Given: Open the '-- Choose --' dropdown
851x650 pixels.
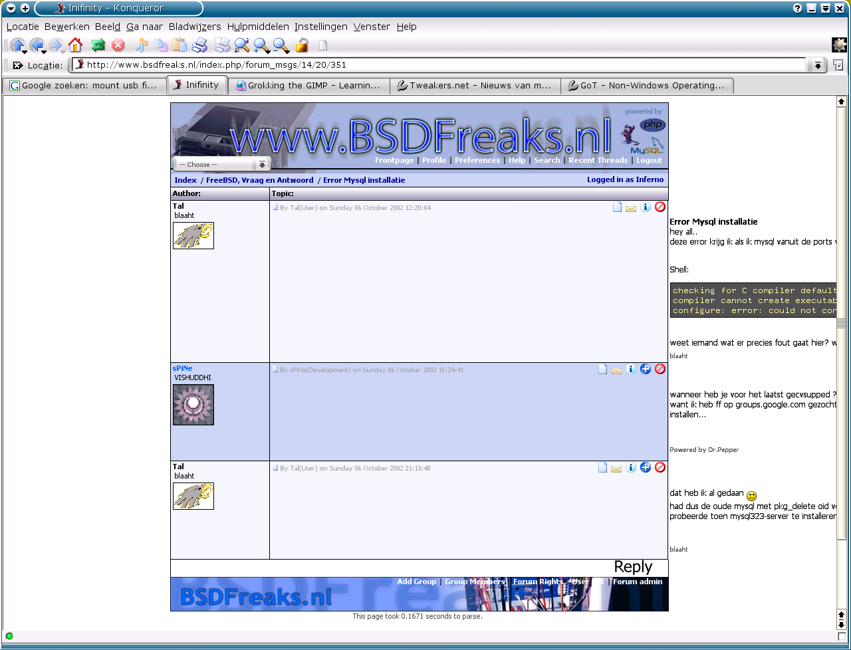Looking at the screenshot, I should pos(222,164).
